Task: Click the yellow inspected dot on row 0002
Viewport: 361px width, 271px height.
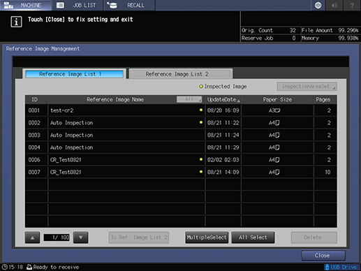Action: pos(201,122)
